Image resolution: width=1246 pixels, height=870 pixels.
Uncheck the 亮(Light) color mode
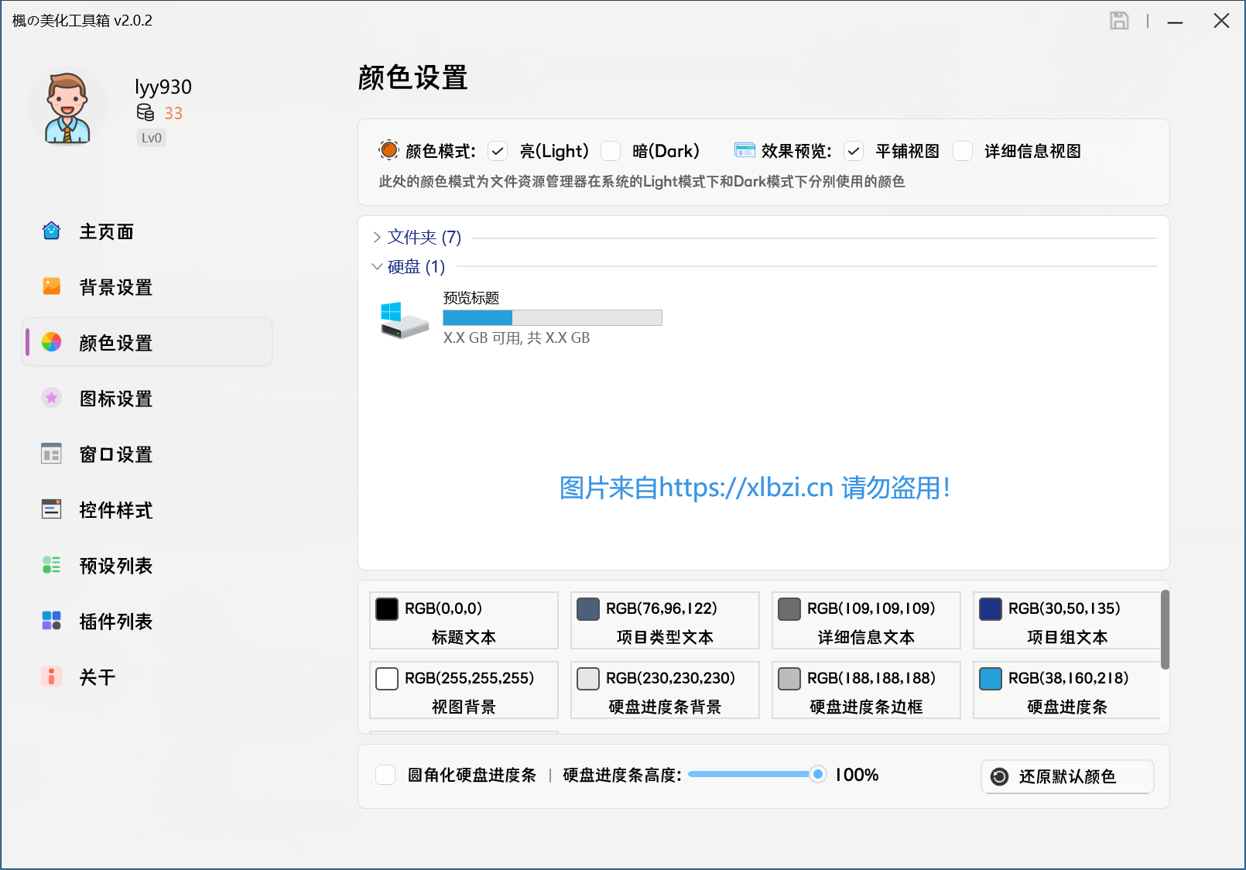pyautogui.click(x=498, y=151)
